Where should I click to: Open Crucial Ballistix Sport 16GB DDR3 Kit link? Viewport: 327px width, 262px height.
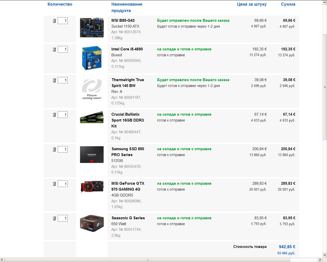tap(127, 120)
